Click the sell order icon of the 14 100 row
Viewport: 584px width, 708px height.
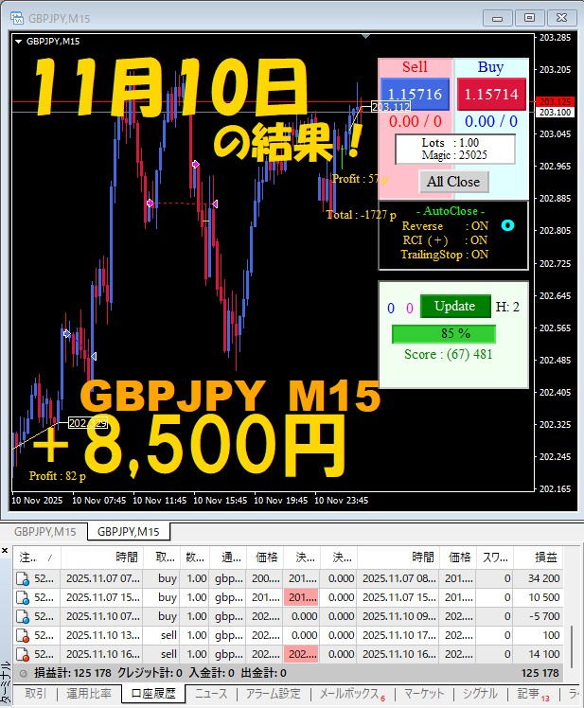(x=23, y=654)
